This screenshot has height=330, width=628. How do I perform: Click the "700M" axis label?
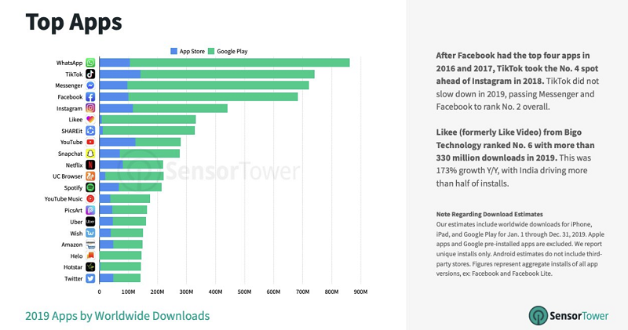click(x=302, y=292)
